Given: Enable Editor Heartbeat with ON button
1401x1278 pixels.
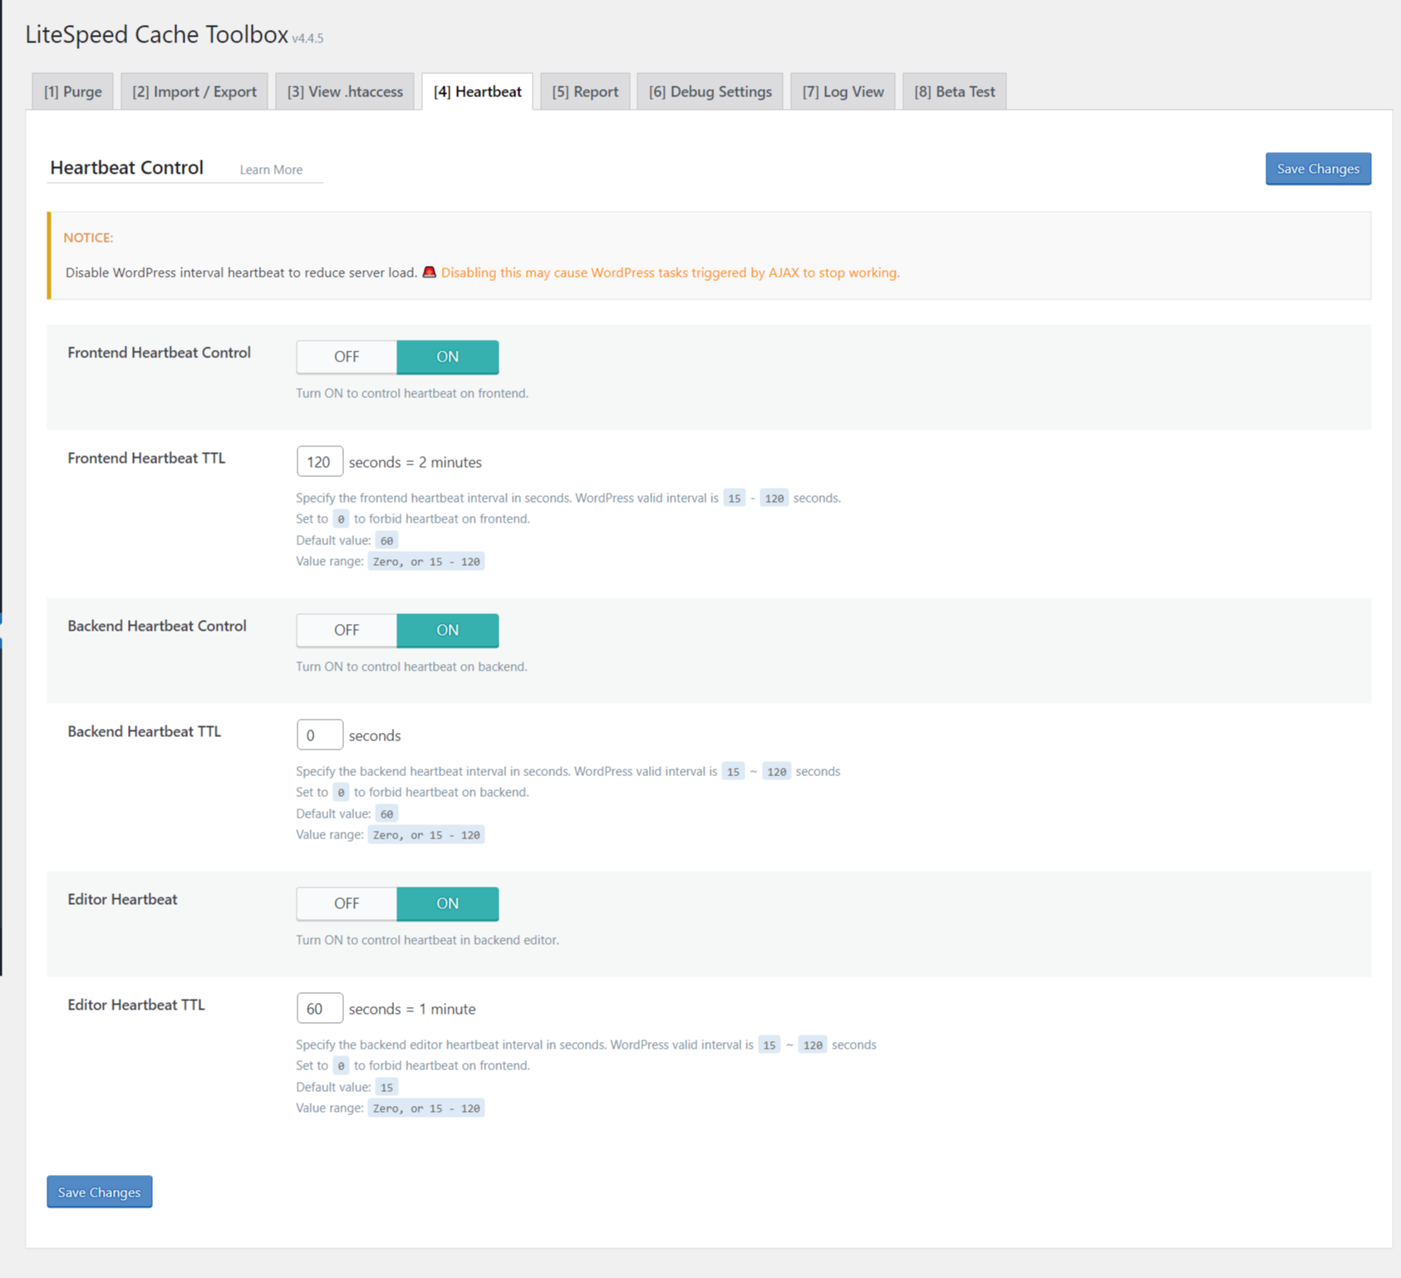Looking at the screenshot, I should coord(447,903).
